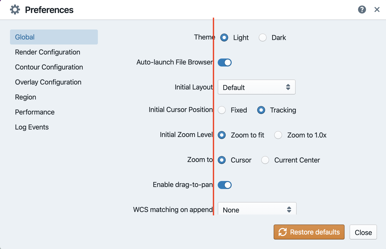This screenshot has width=386, height=249.
Task: Open the Initial Layout dropdown
Action: click(x=256, y=87)
